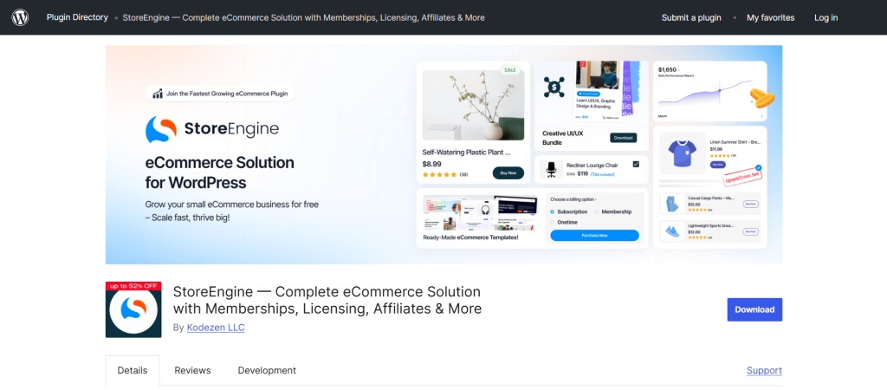Click the eCommerce templates preview image
This screenshot has width=887, height=390.
481,213
